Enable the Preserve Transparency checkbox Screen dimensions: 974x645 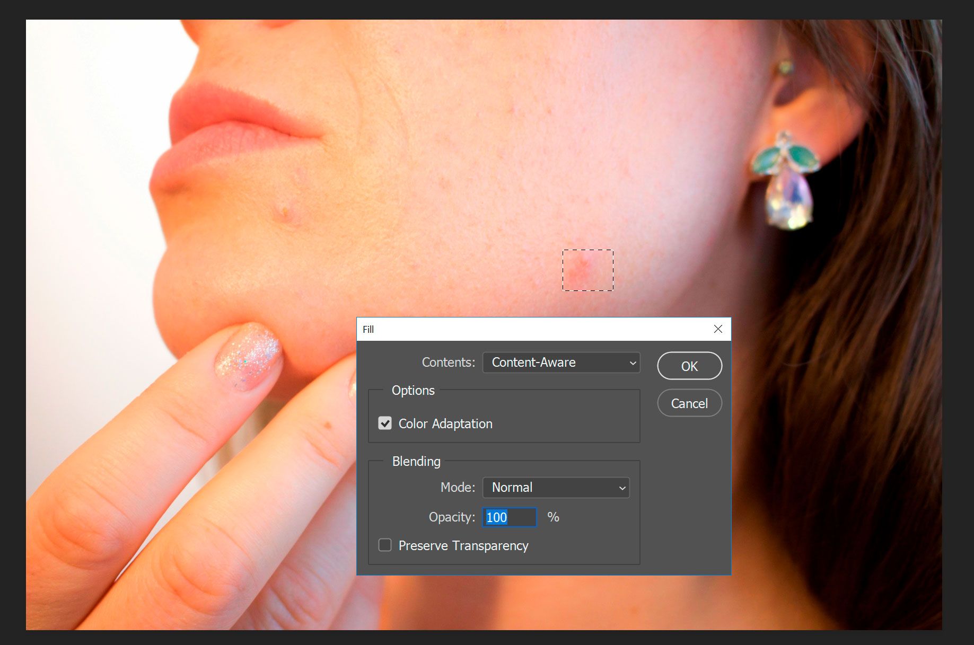(x=385, y=545)
